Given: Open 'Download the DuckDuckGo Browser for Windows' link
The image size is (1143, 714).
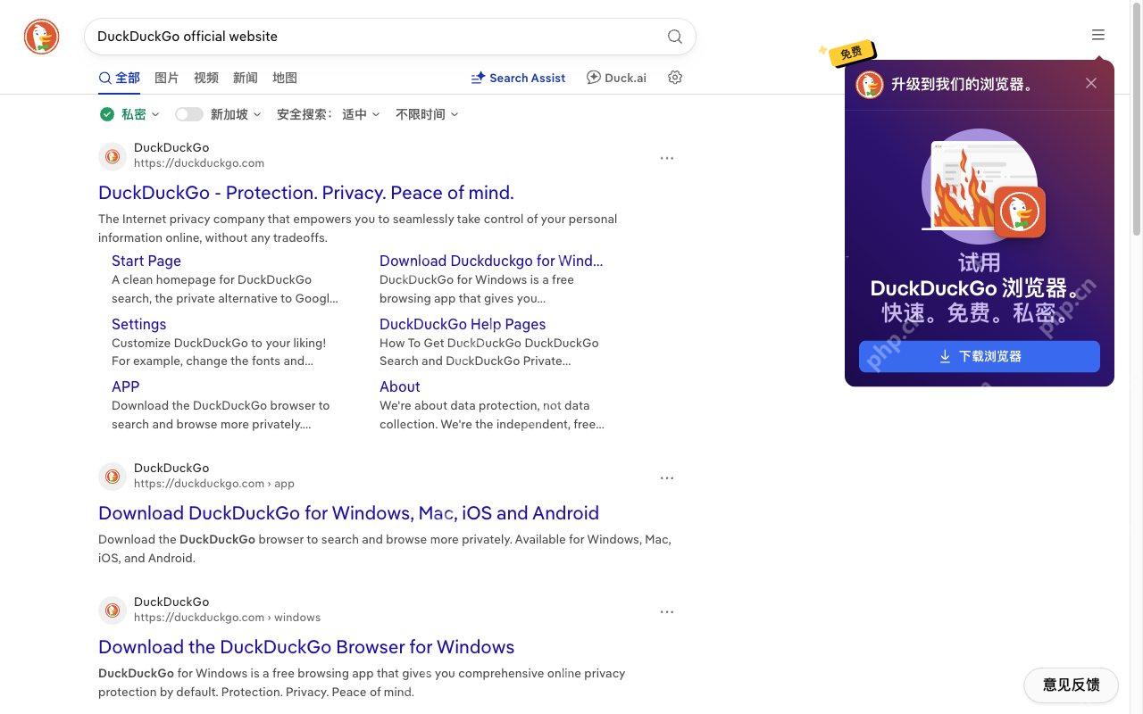Looking at the screenshot, I should [306, 647].
